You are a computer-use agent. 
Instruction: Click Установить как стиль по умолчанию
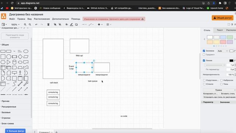[x=219, y=97]
